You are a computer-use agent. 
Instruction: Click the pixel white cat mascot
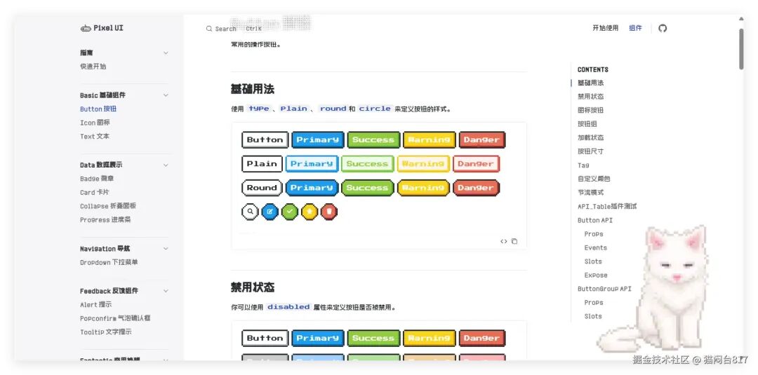pyautogui.click(x=653, y=289)
